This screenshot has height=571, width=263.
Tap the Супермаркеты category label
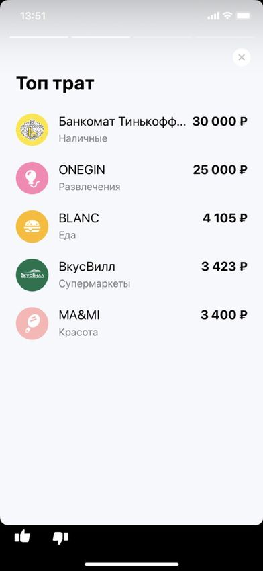[95, 284]
